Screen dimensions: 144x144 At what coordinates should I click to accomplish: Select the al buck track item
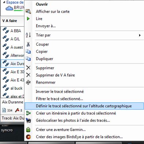pyautogui.click(x=13, y=88)
